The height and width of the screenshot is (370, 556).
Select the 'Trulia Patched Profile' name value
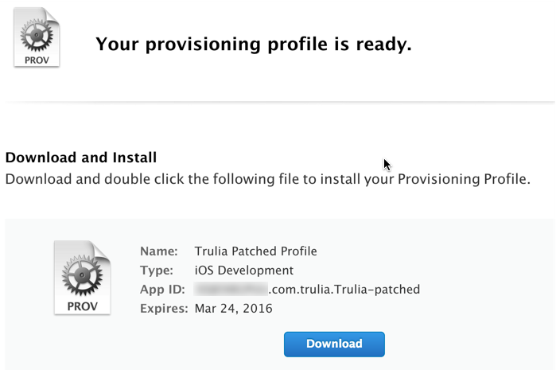[255, 251]
